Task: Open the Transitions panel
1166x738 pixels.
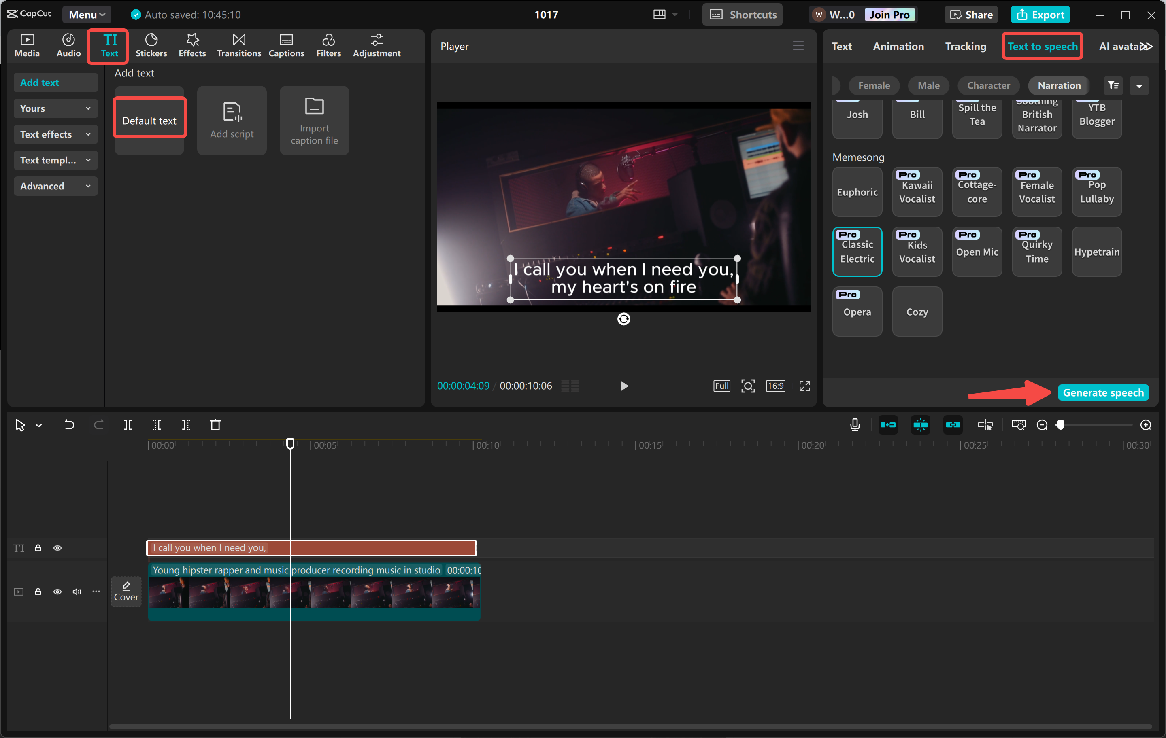Action: pyautogui.click(x=239, y=45)
